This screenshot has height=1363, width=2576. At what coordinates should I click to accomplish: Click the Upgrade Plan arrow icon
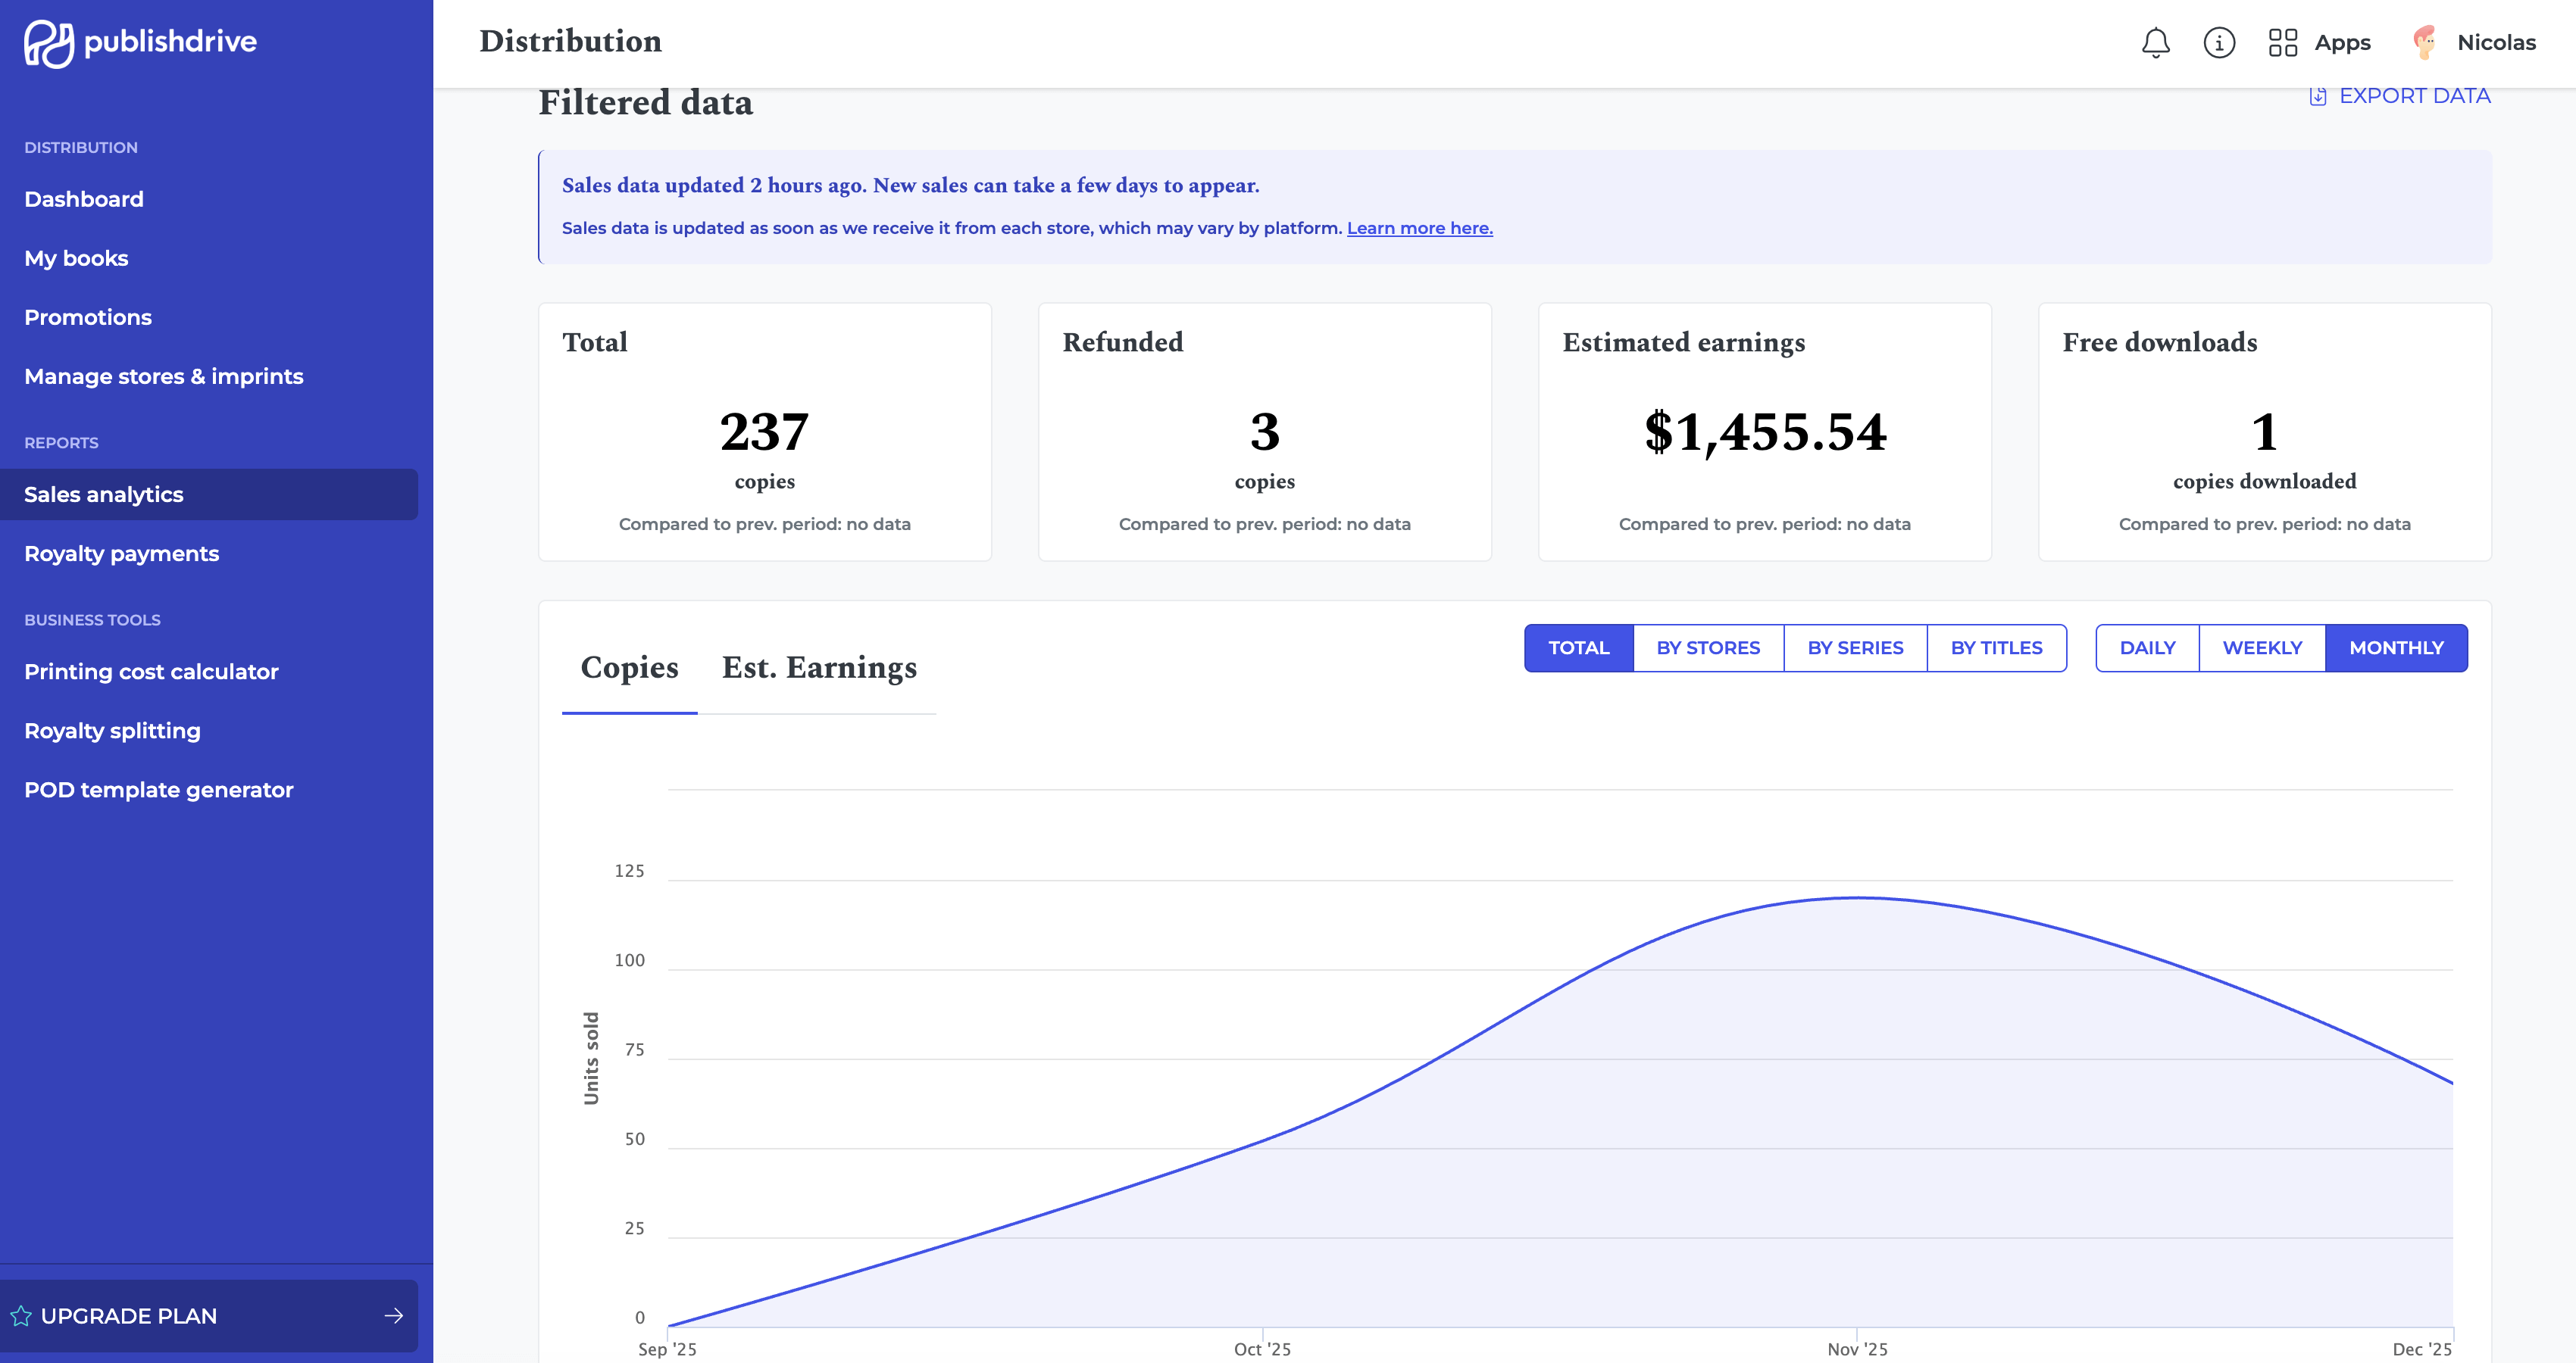click(x=394, y=1316)
